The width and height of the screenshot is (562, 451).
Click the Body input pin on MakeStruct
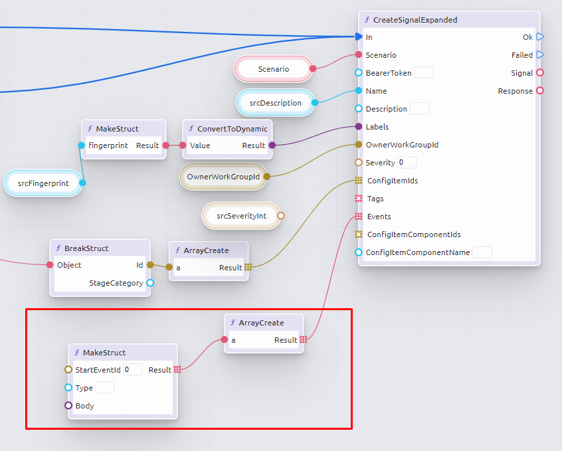coord(68,406)
